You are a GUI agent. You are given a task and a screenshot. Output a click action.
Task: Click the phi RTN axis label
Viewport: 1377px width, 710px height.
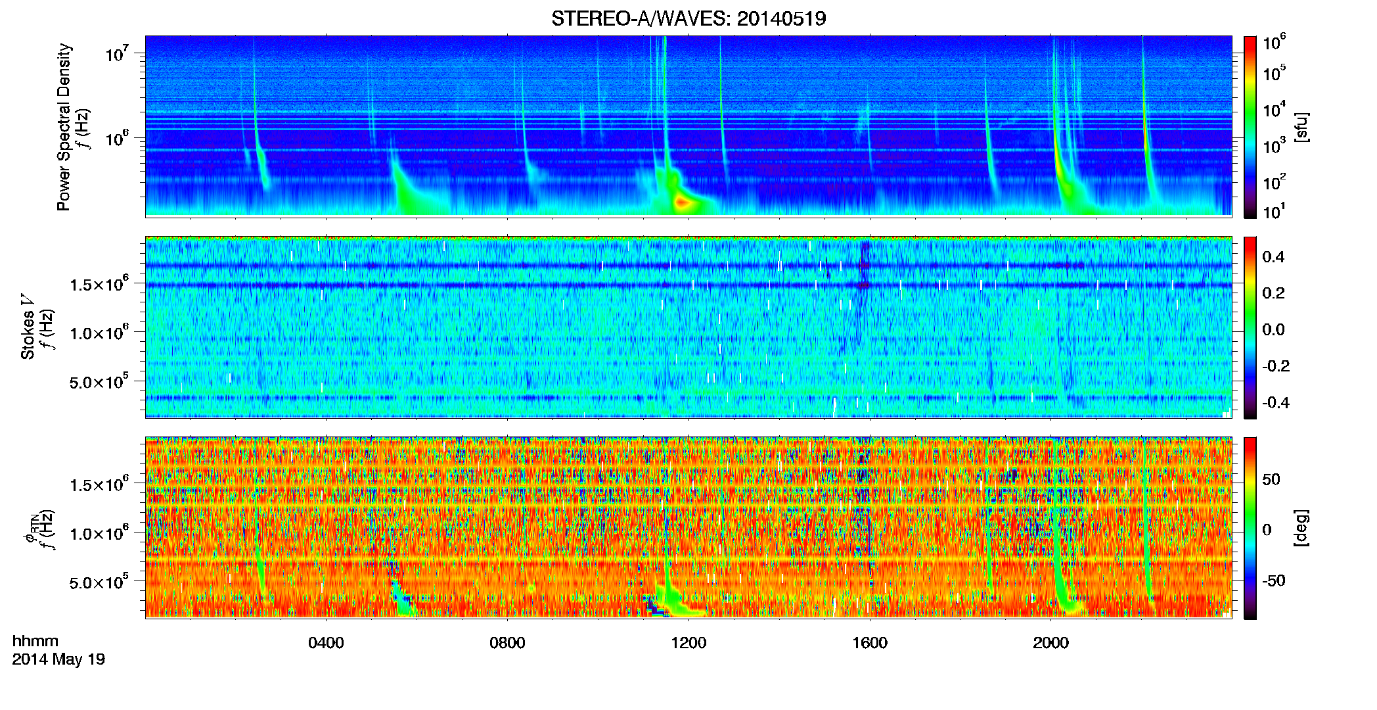point(30,528)
